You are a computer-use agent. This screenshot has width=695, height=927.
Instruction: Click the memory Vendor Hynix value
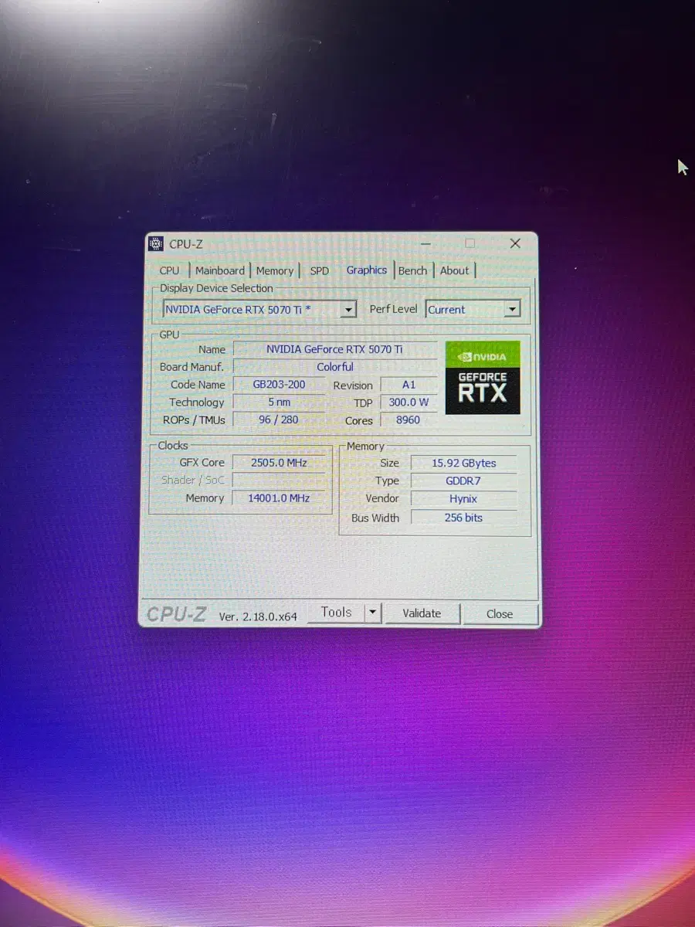tap(463, 499)
